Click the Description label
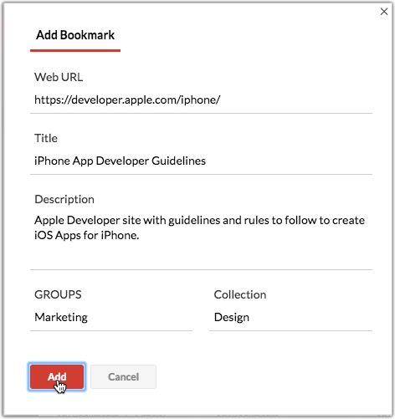The height and width of the screenshot is (419, 395). (x=64, y=200)
